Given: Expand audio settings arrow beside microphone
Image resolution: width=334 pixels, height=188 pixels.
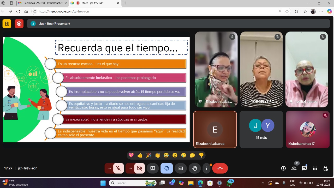Looking at the screenshot, I should [109, 168].
